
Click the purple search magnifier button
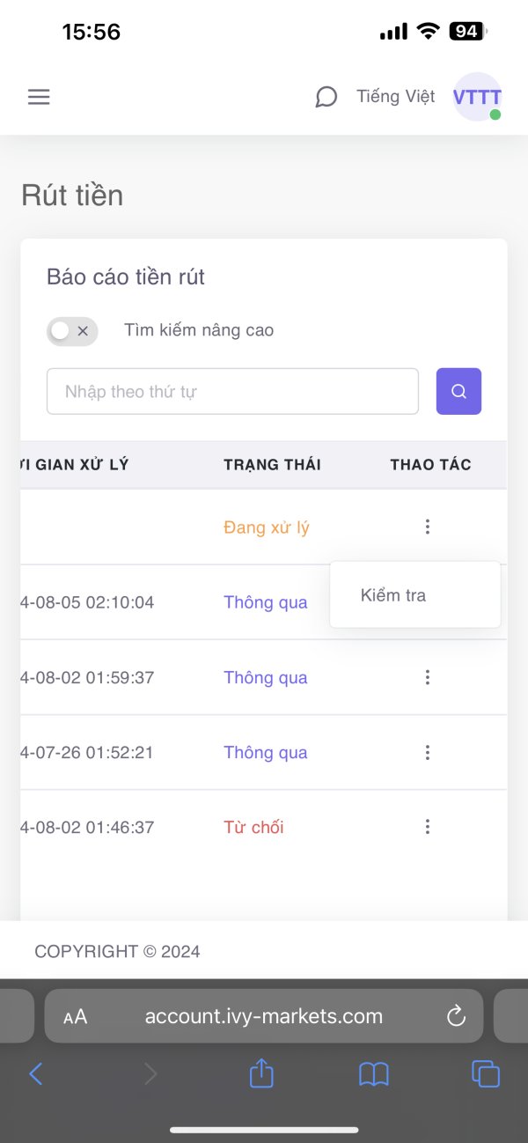[458, 391]
